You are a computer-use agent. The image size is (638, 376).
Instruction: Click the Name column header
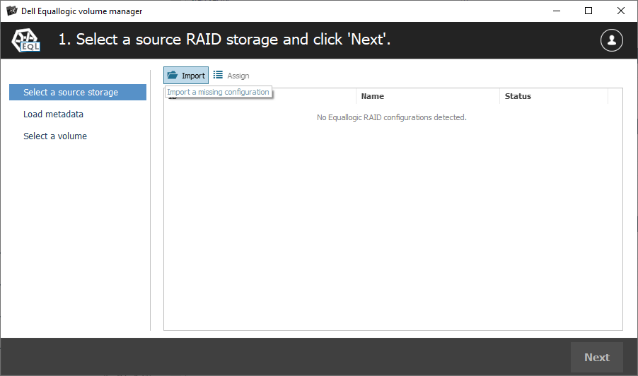(x=428, y=96)
